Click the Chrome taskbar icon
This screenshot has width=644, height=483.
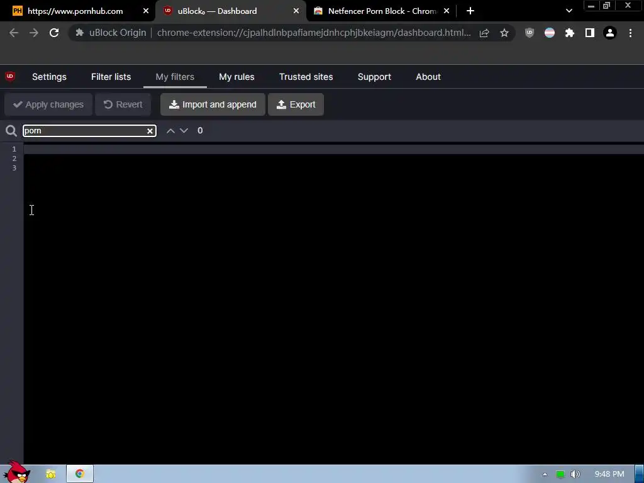(x=80, y=474)
